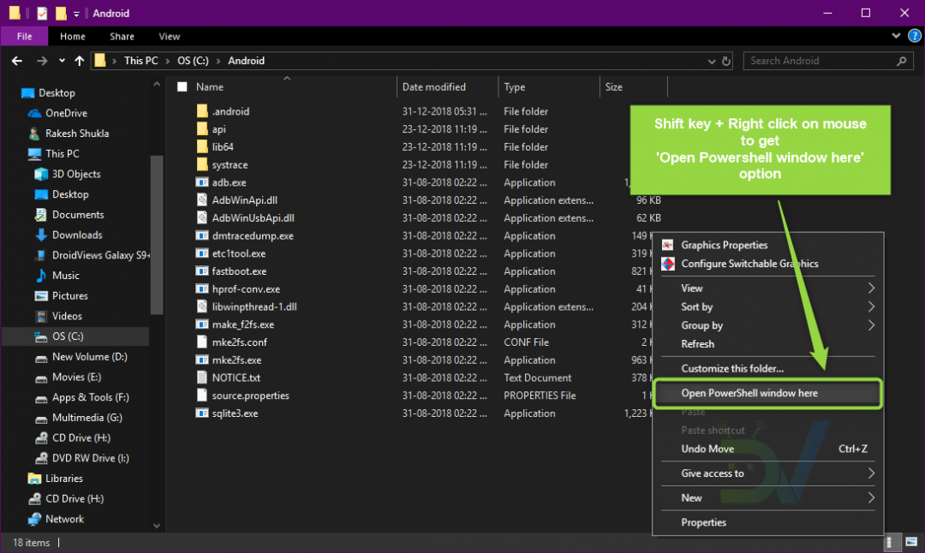
Task: Go up one folder level arrow
Action: pyautogui.click(x=79, y=61)
